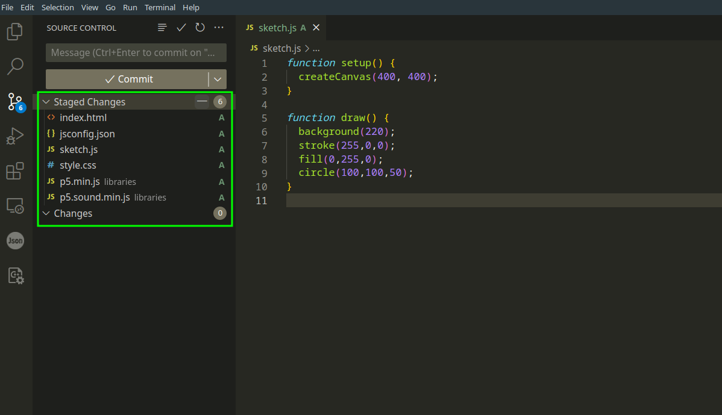Open the Explorer view in activity bar
This screenshot has height=415, width=722.
tap(15, 31)
